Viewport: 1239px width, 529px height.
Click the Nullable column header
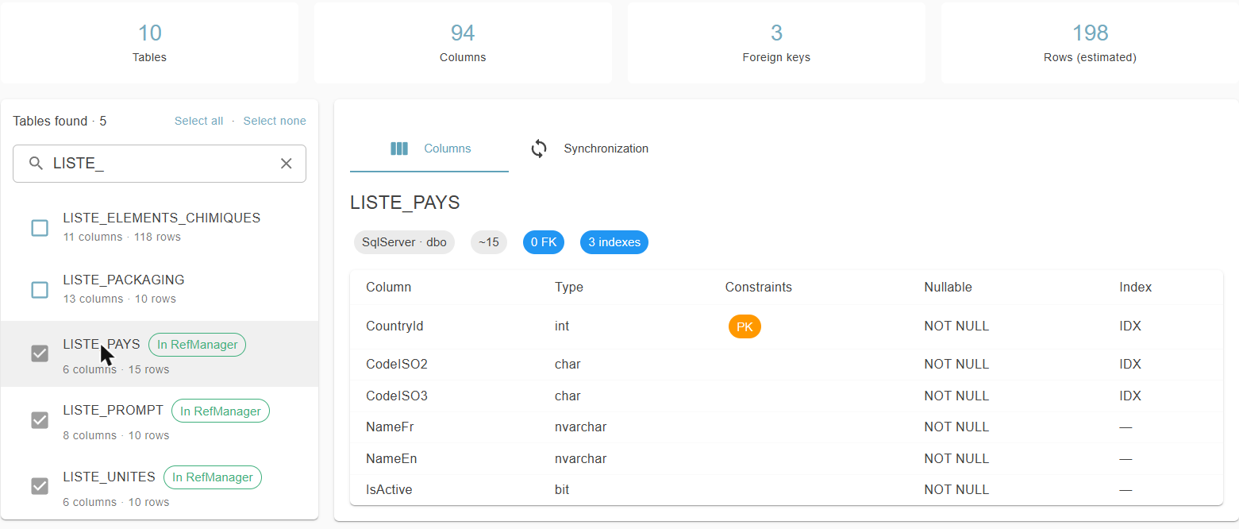click(948, 287)
